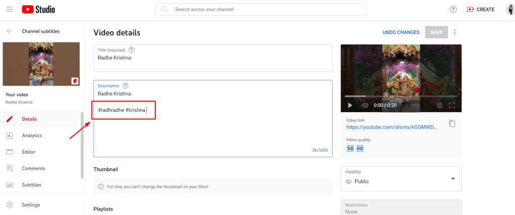Copy the video link

coord(452,124)
